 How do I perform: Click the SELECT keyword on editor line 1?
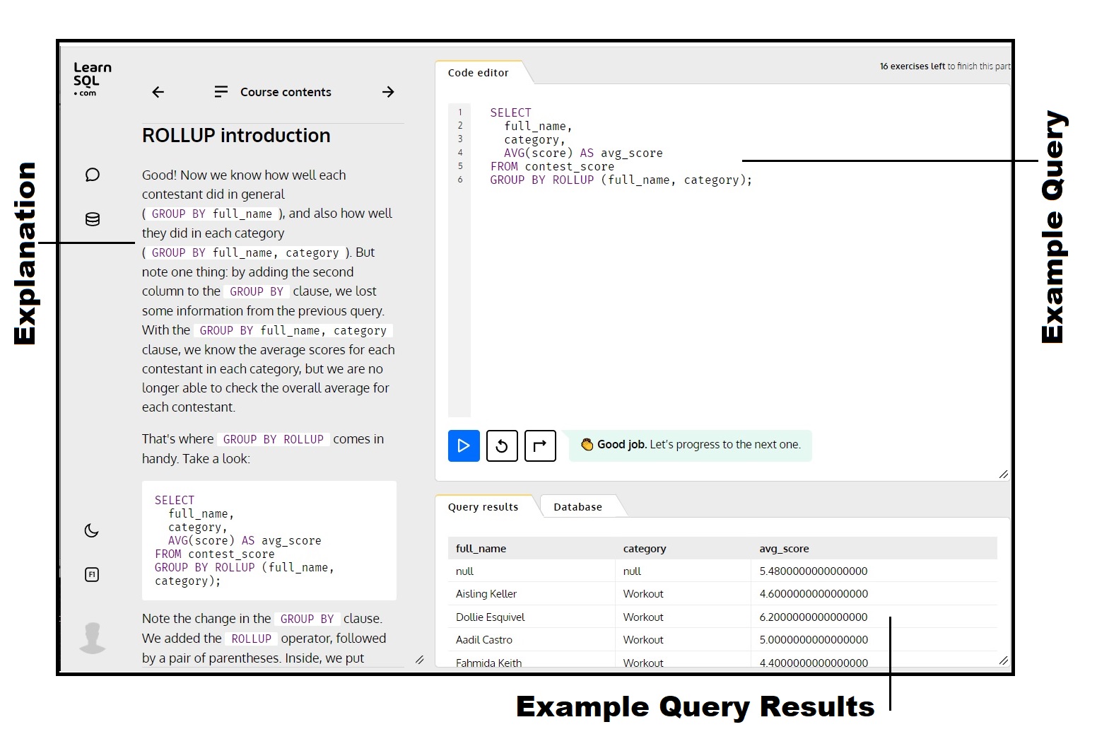coord(510,113)
